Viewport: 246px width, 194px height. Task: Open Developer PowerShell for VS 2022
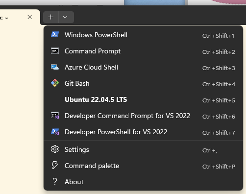click(x=143, y=132)
